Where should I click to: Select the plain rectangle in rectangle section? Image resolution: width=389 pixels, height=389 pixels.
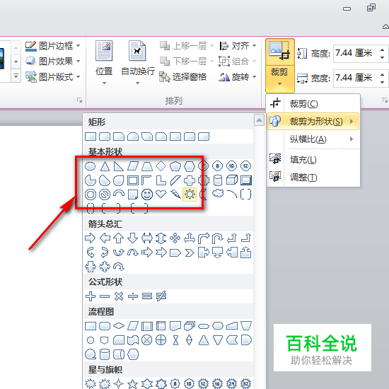(x=91, y=137)
